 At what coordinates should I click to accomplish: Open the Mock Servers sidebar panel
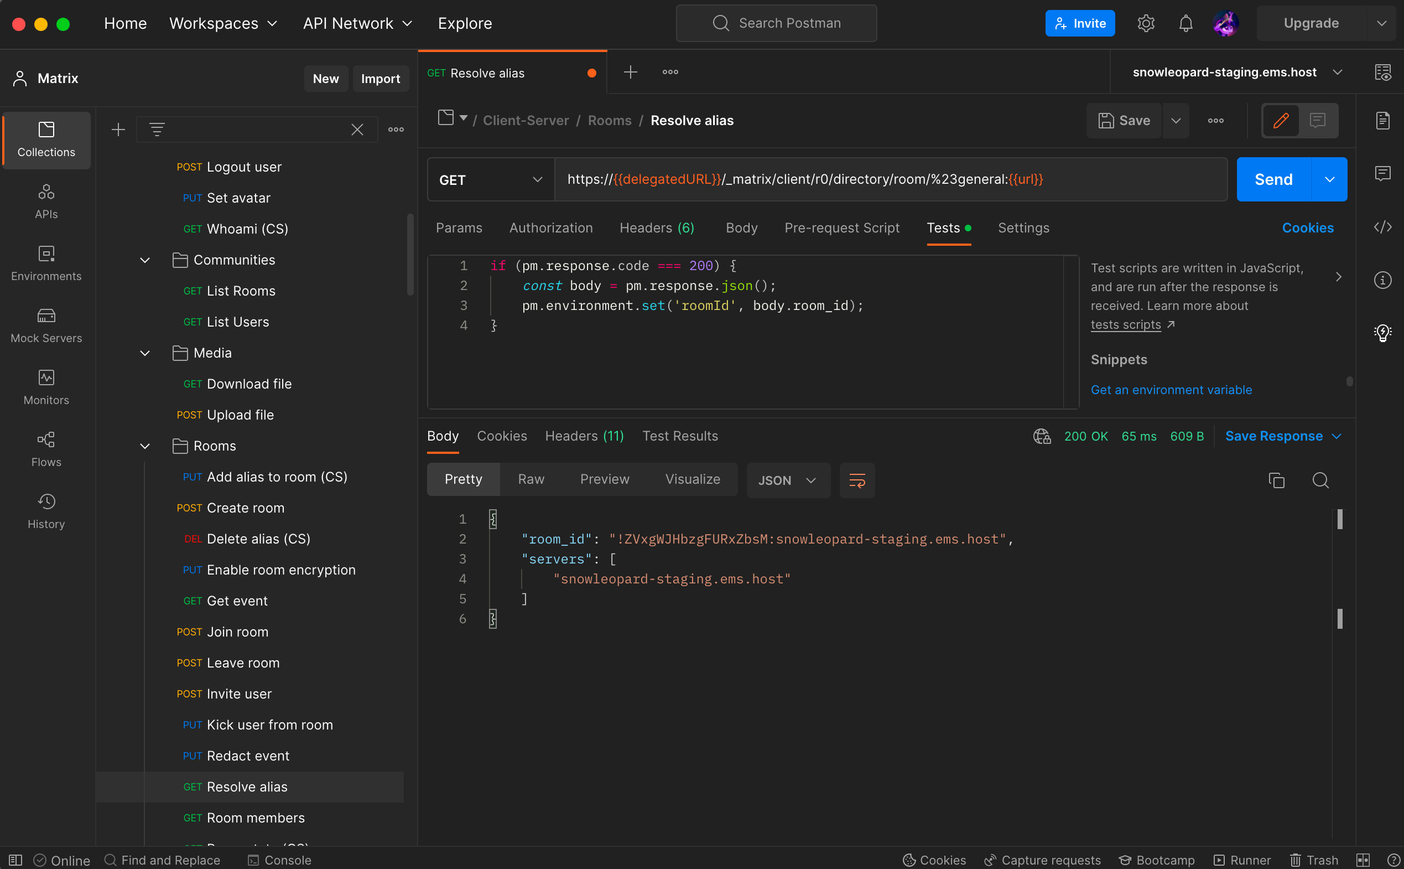tap(46, 325)
